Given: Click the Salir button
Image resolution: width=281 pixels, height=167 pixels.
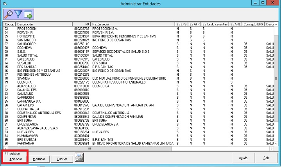Looking at the screenshot, I should pyautogui.click(x=266, y=158).
